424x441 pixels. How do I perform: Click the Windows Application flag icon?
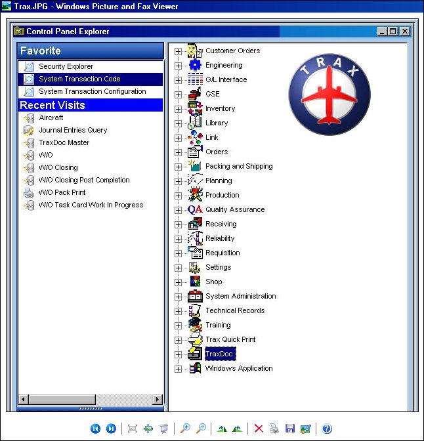[x=195, y=368]
